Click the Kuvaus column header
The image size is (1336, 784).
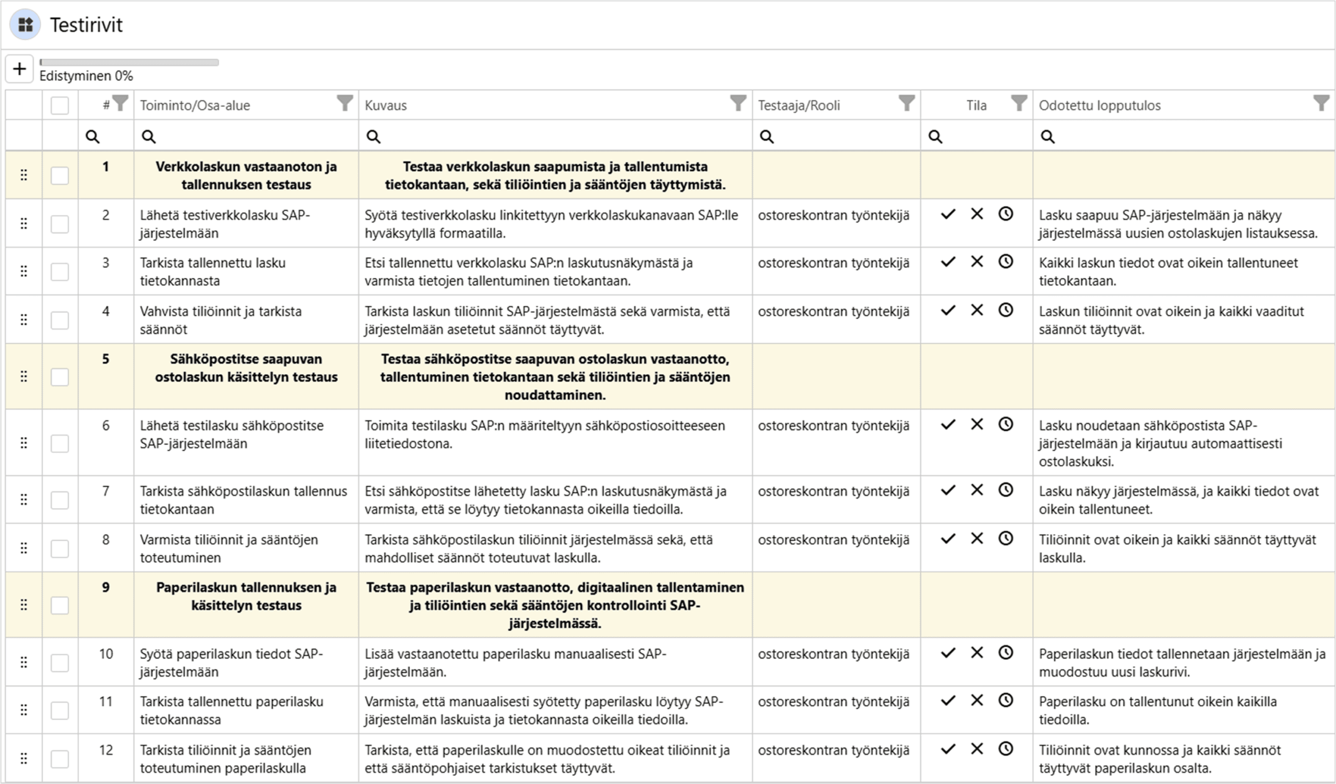(386, 105)
